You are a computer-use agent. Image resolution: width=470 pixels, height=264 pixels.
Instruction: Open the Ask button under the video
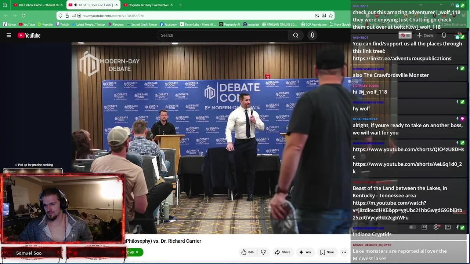[x=305, y=252]
